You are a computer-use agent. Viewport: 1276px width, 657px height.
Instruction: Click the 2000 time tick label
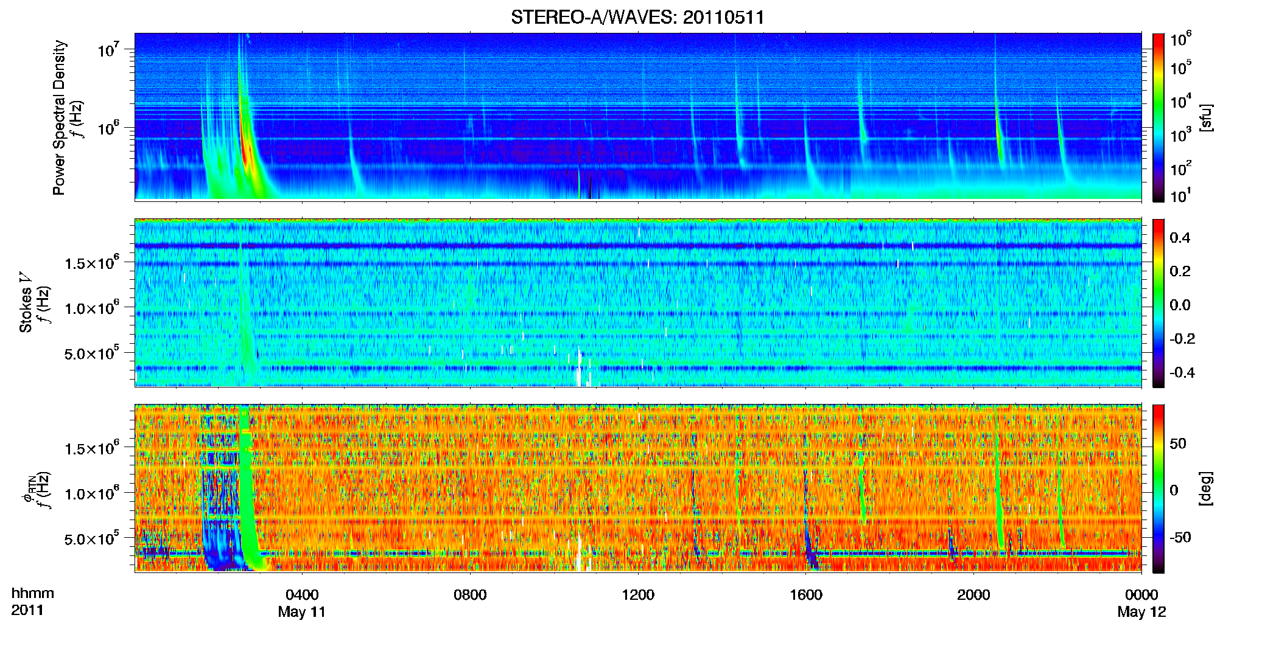tap(973, 595)
